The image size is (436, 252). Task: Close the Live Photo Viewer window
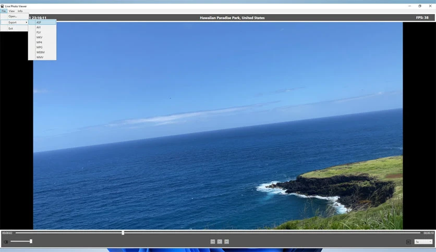tap(430, 6)
